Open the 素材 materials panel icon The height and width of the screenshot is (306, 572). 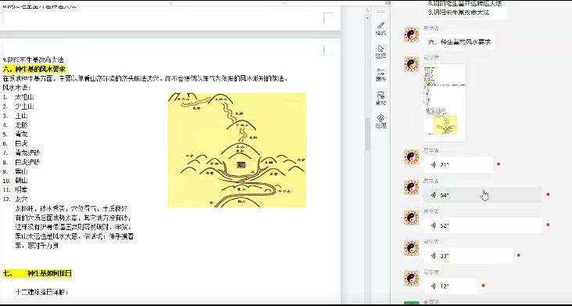click(x=381, y=99)
